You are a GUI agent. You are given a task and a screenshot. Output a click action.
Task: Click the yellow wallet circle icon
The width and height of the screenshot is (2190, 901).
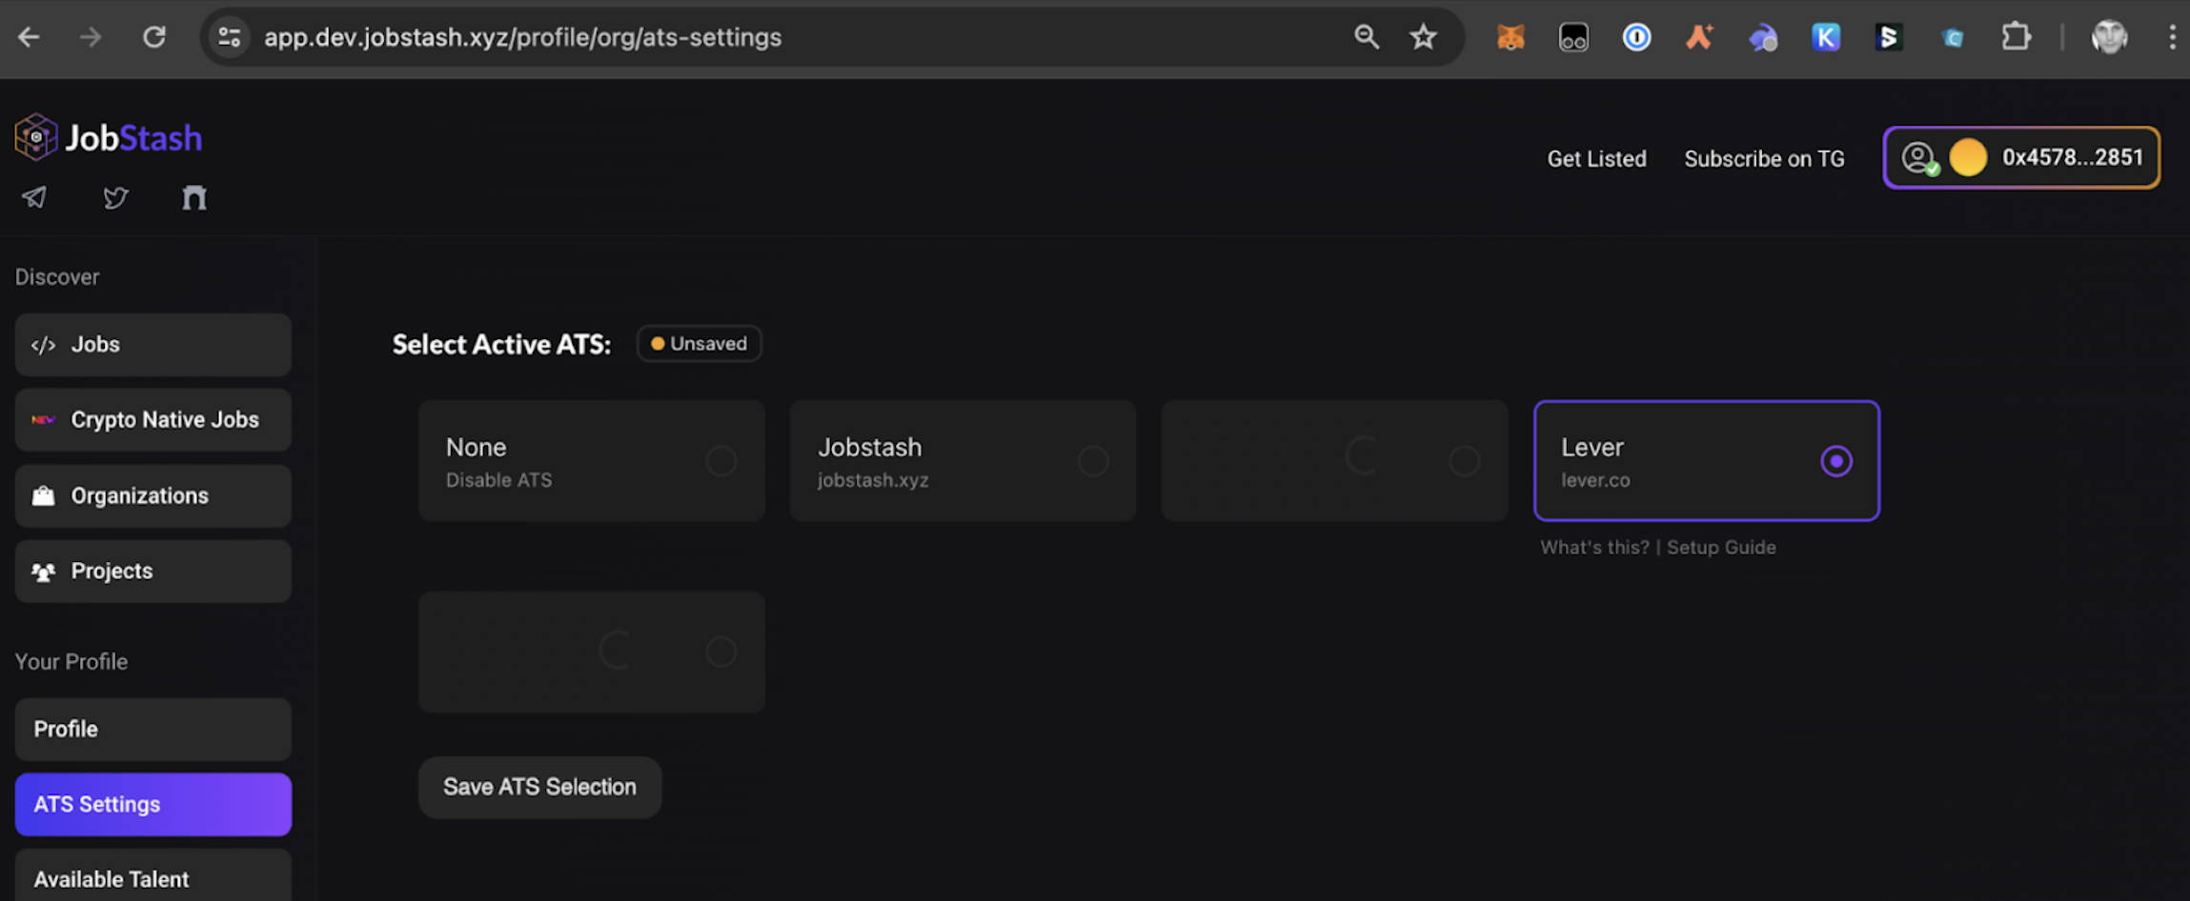1968,157
